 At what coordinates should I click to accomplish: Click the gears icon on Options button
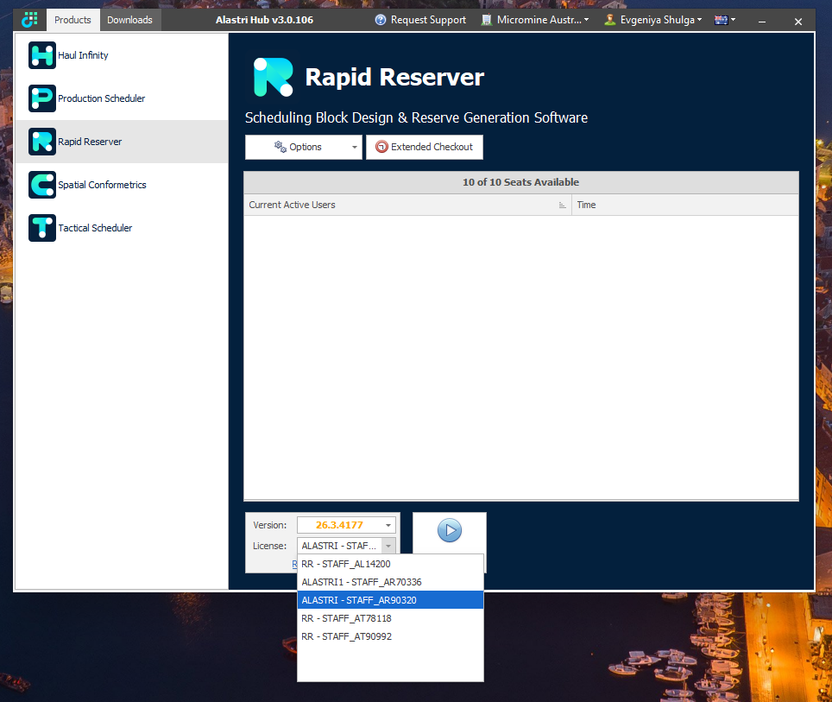coord(280,147)
